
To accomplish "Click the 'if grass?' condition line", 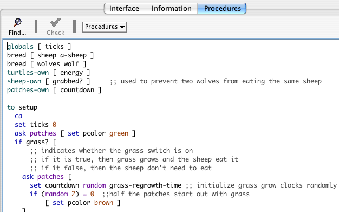I will coord(36,142).
